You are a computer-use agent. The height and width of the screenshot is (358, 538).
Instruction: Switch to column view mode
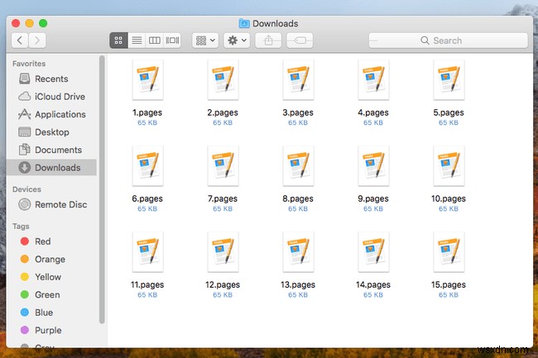(155, 40)
